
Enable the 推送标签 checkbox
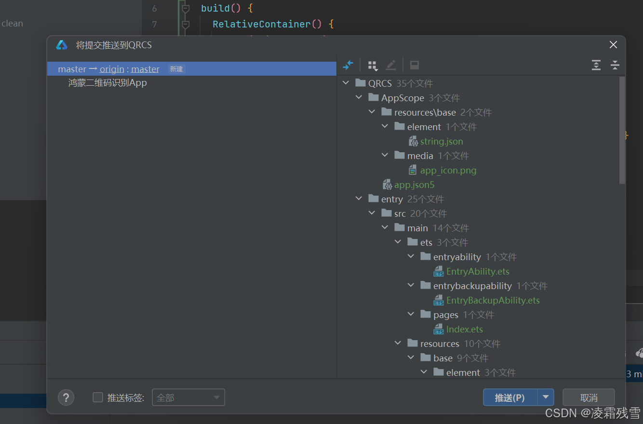98,397
